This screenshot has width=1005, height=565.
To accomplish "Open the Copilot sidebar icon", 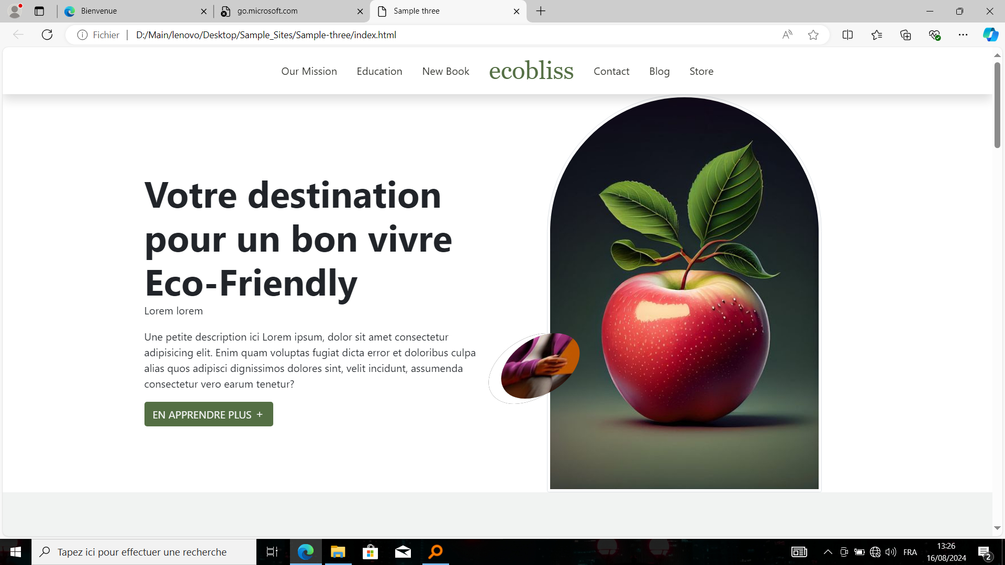I will point(990,35).
